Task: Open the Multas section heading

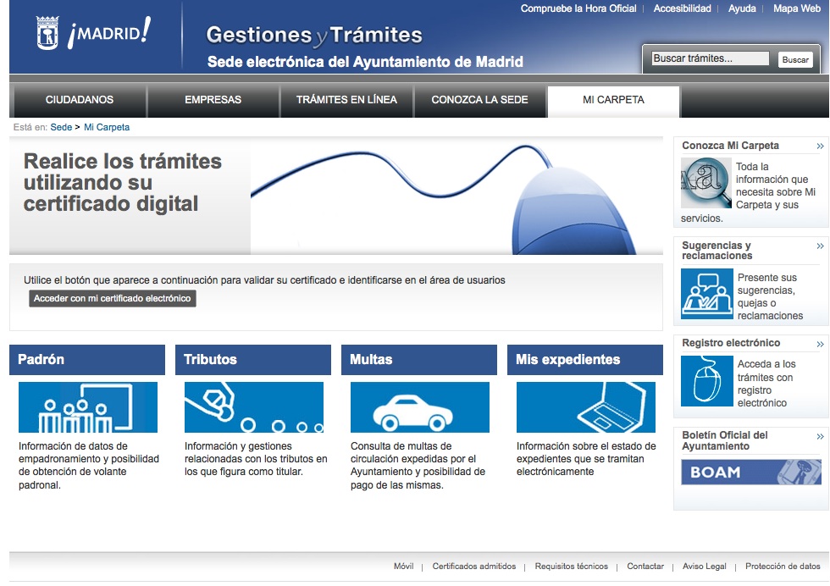Action: (419, 360)
